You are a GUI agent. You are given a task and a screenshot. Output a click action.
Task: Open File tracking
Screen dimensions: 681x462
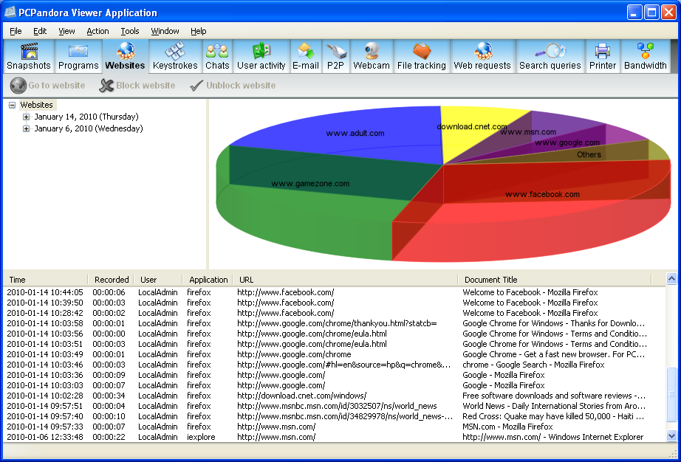(x=421, y=56)
